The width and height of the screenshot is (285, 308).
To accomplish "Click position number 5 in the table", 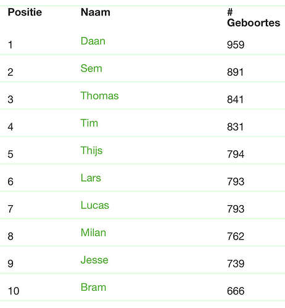I will tap(10, 154).
